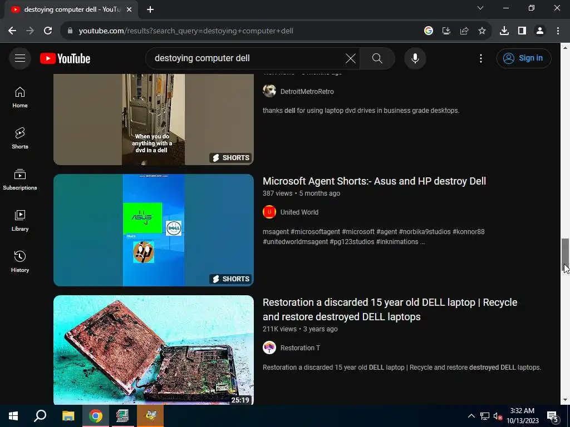The height and width of the screenshot is (427, 570).
Task: Click Restoration T channel avatar
Action: point(269,348)
